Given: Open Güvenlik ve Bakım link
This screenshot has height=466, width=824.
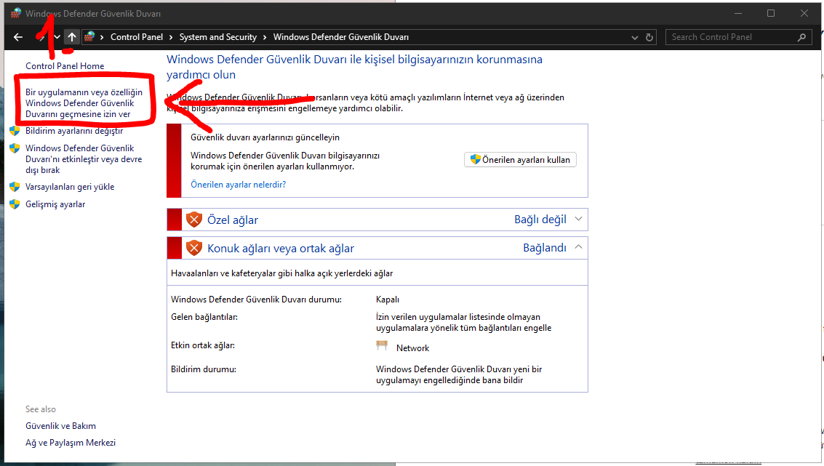Looking at the screenshot, I should click(60, 425).
